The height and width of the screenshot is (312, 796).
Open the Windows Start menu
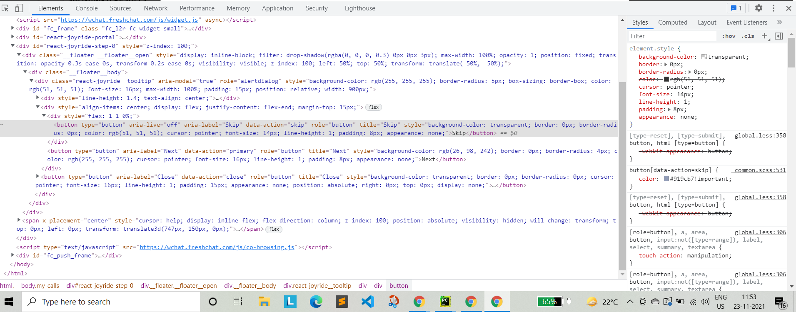click(9, 302)
